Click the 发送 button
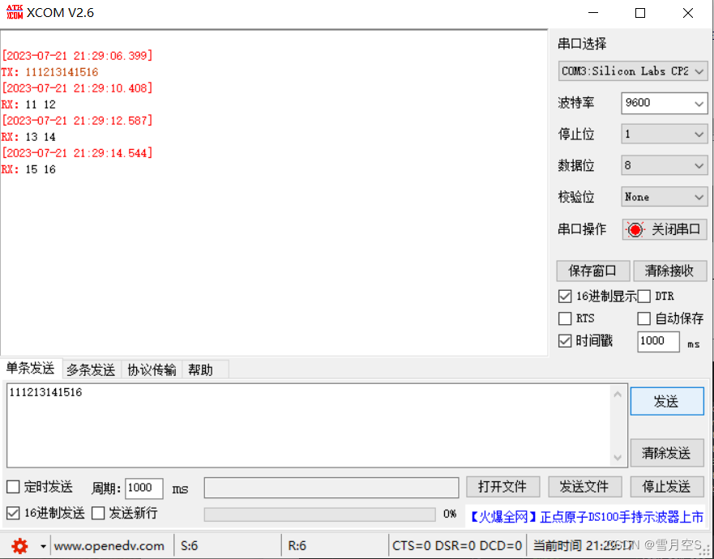 (x=667, y=402)
